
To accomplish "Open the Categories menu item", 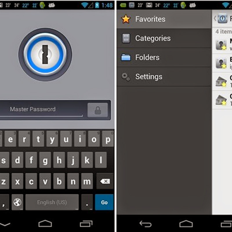I will point(164,38).
